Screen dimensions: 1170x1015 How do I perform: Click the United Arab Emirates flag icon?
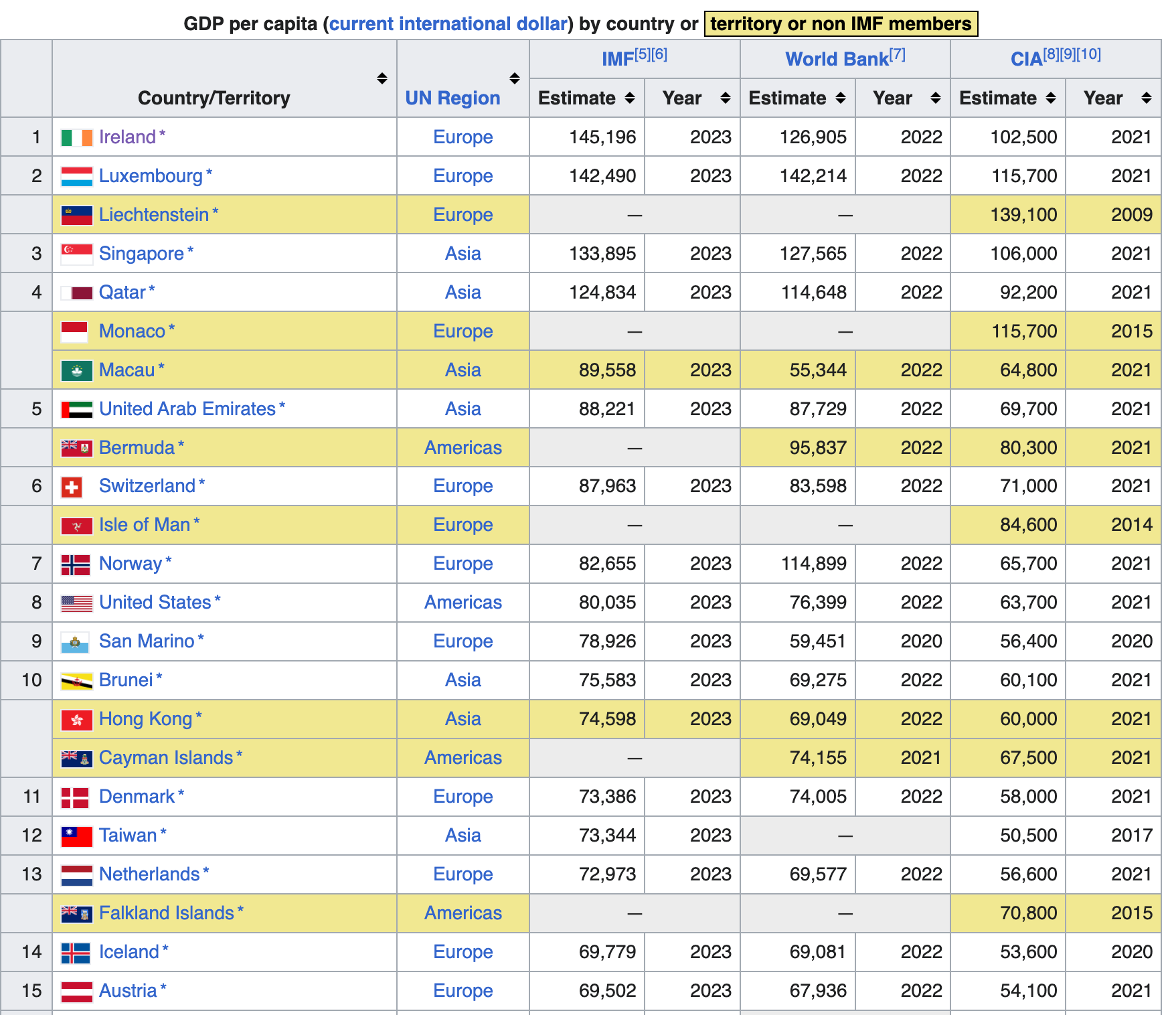[76, 410]
